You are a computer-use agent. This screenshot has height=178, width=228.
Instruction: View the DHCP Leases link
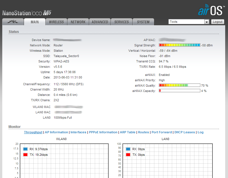185,132
